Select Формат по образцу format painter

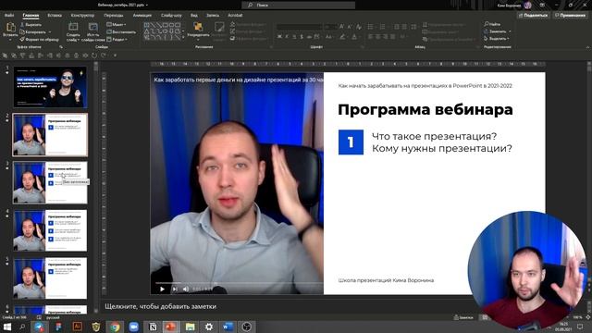[39, 39]
